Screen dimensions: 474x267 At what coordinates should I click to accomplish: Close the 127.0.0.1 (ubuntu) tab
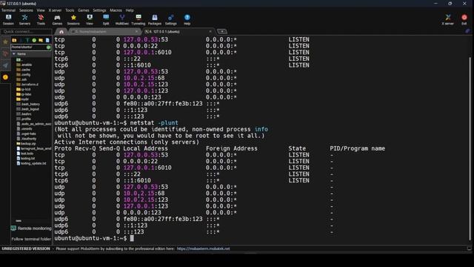click(210, 31)
